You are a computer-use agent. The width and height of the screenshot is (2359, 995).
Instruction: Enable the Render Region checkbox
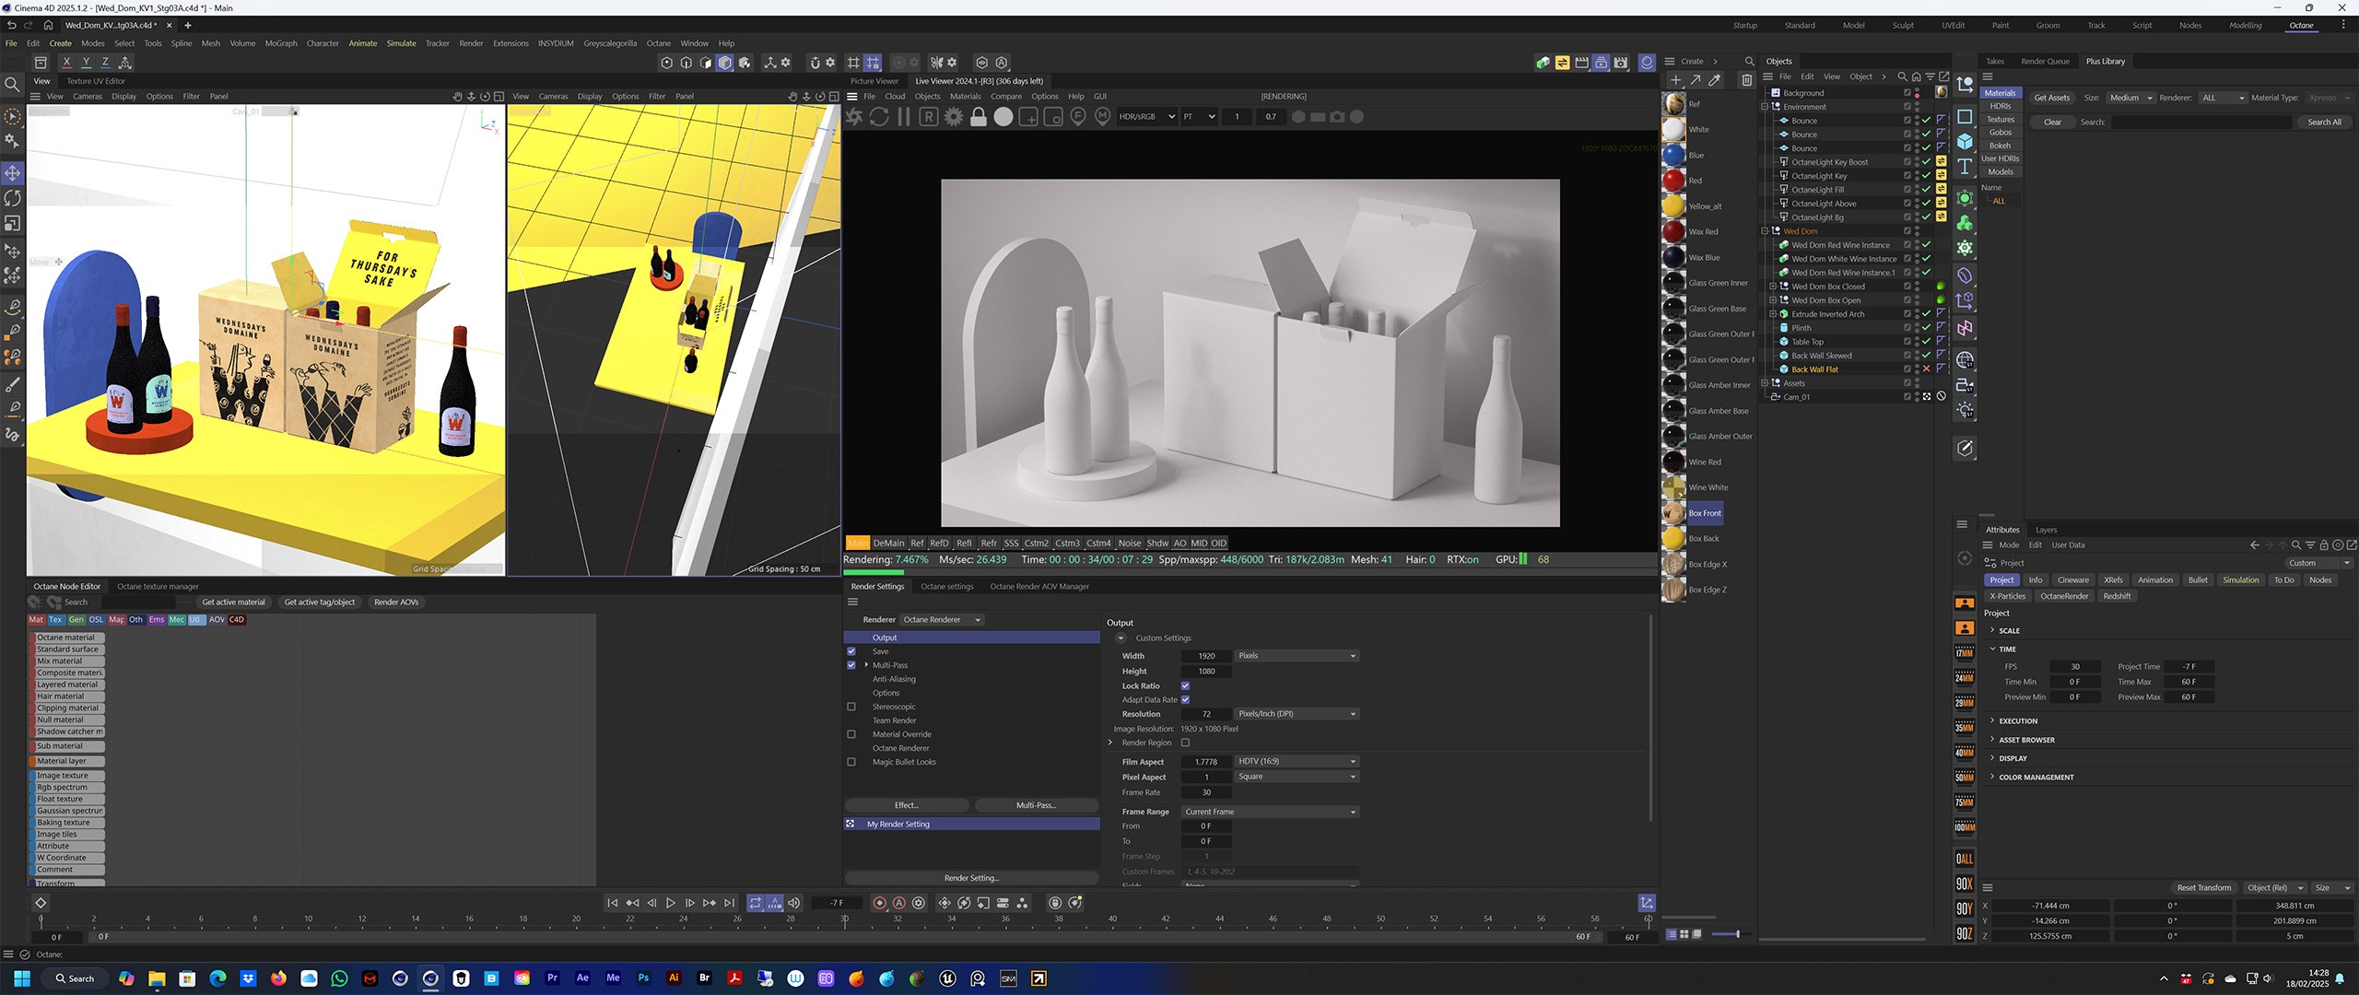coord(1185,743)
